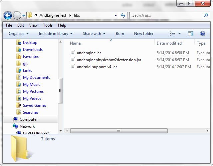Image resolution: width=213 pixels, height=166 pixels.
Task: Select AndEngineTest in the address path
Action: [53, 15]
